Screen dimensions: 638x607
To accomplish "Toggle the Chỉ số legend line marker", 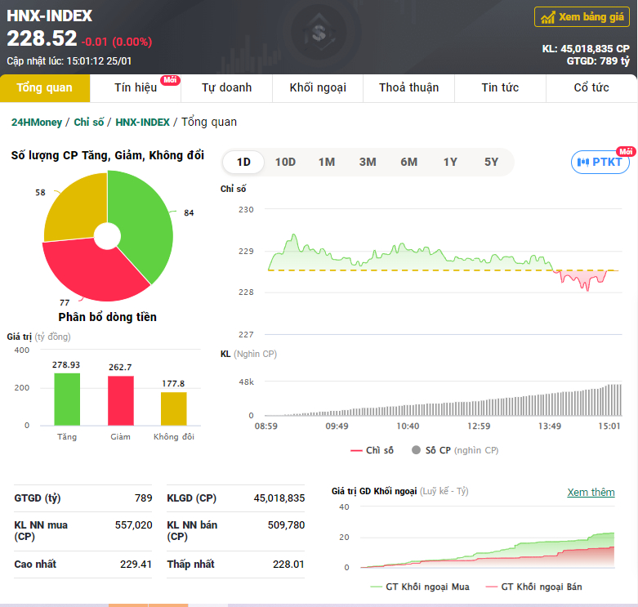I will click(356, 450).
